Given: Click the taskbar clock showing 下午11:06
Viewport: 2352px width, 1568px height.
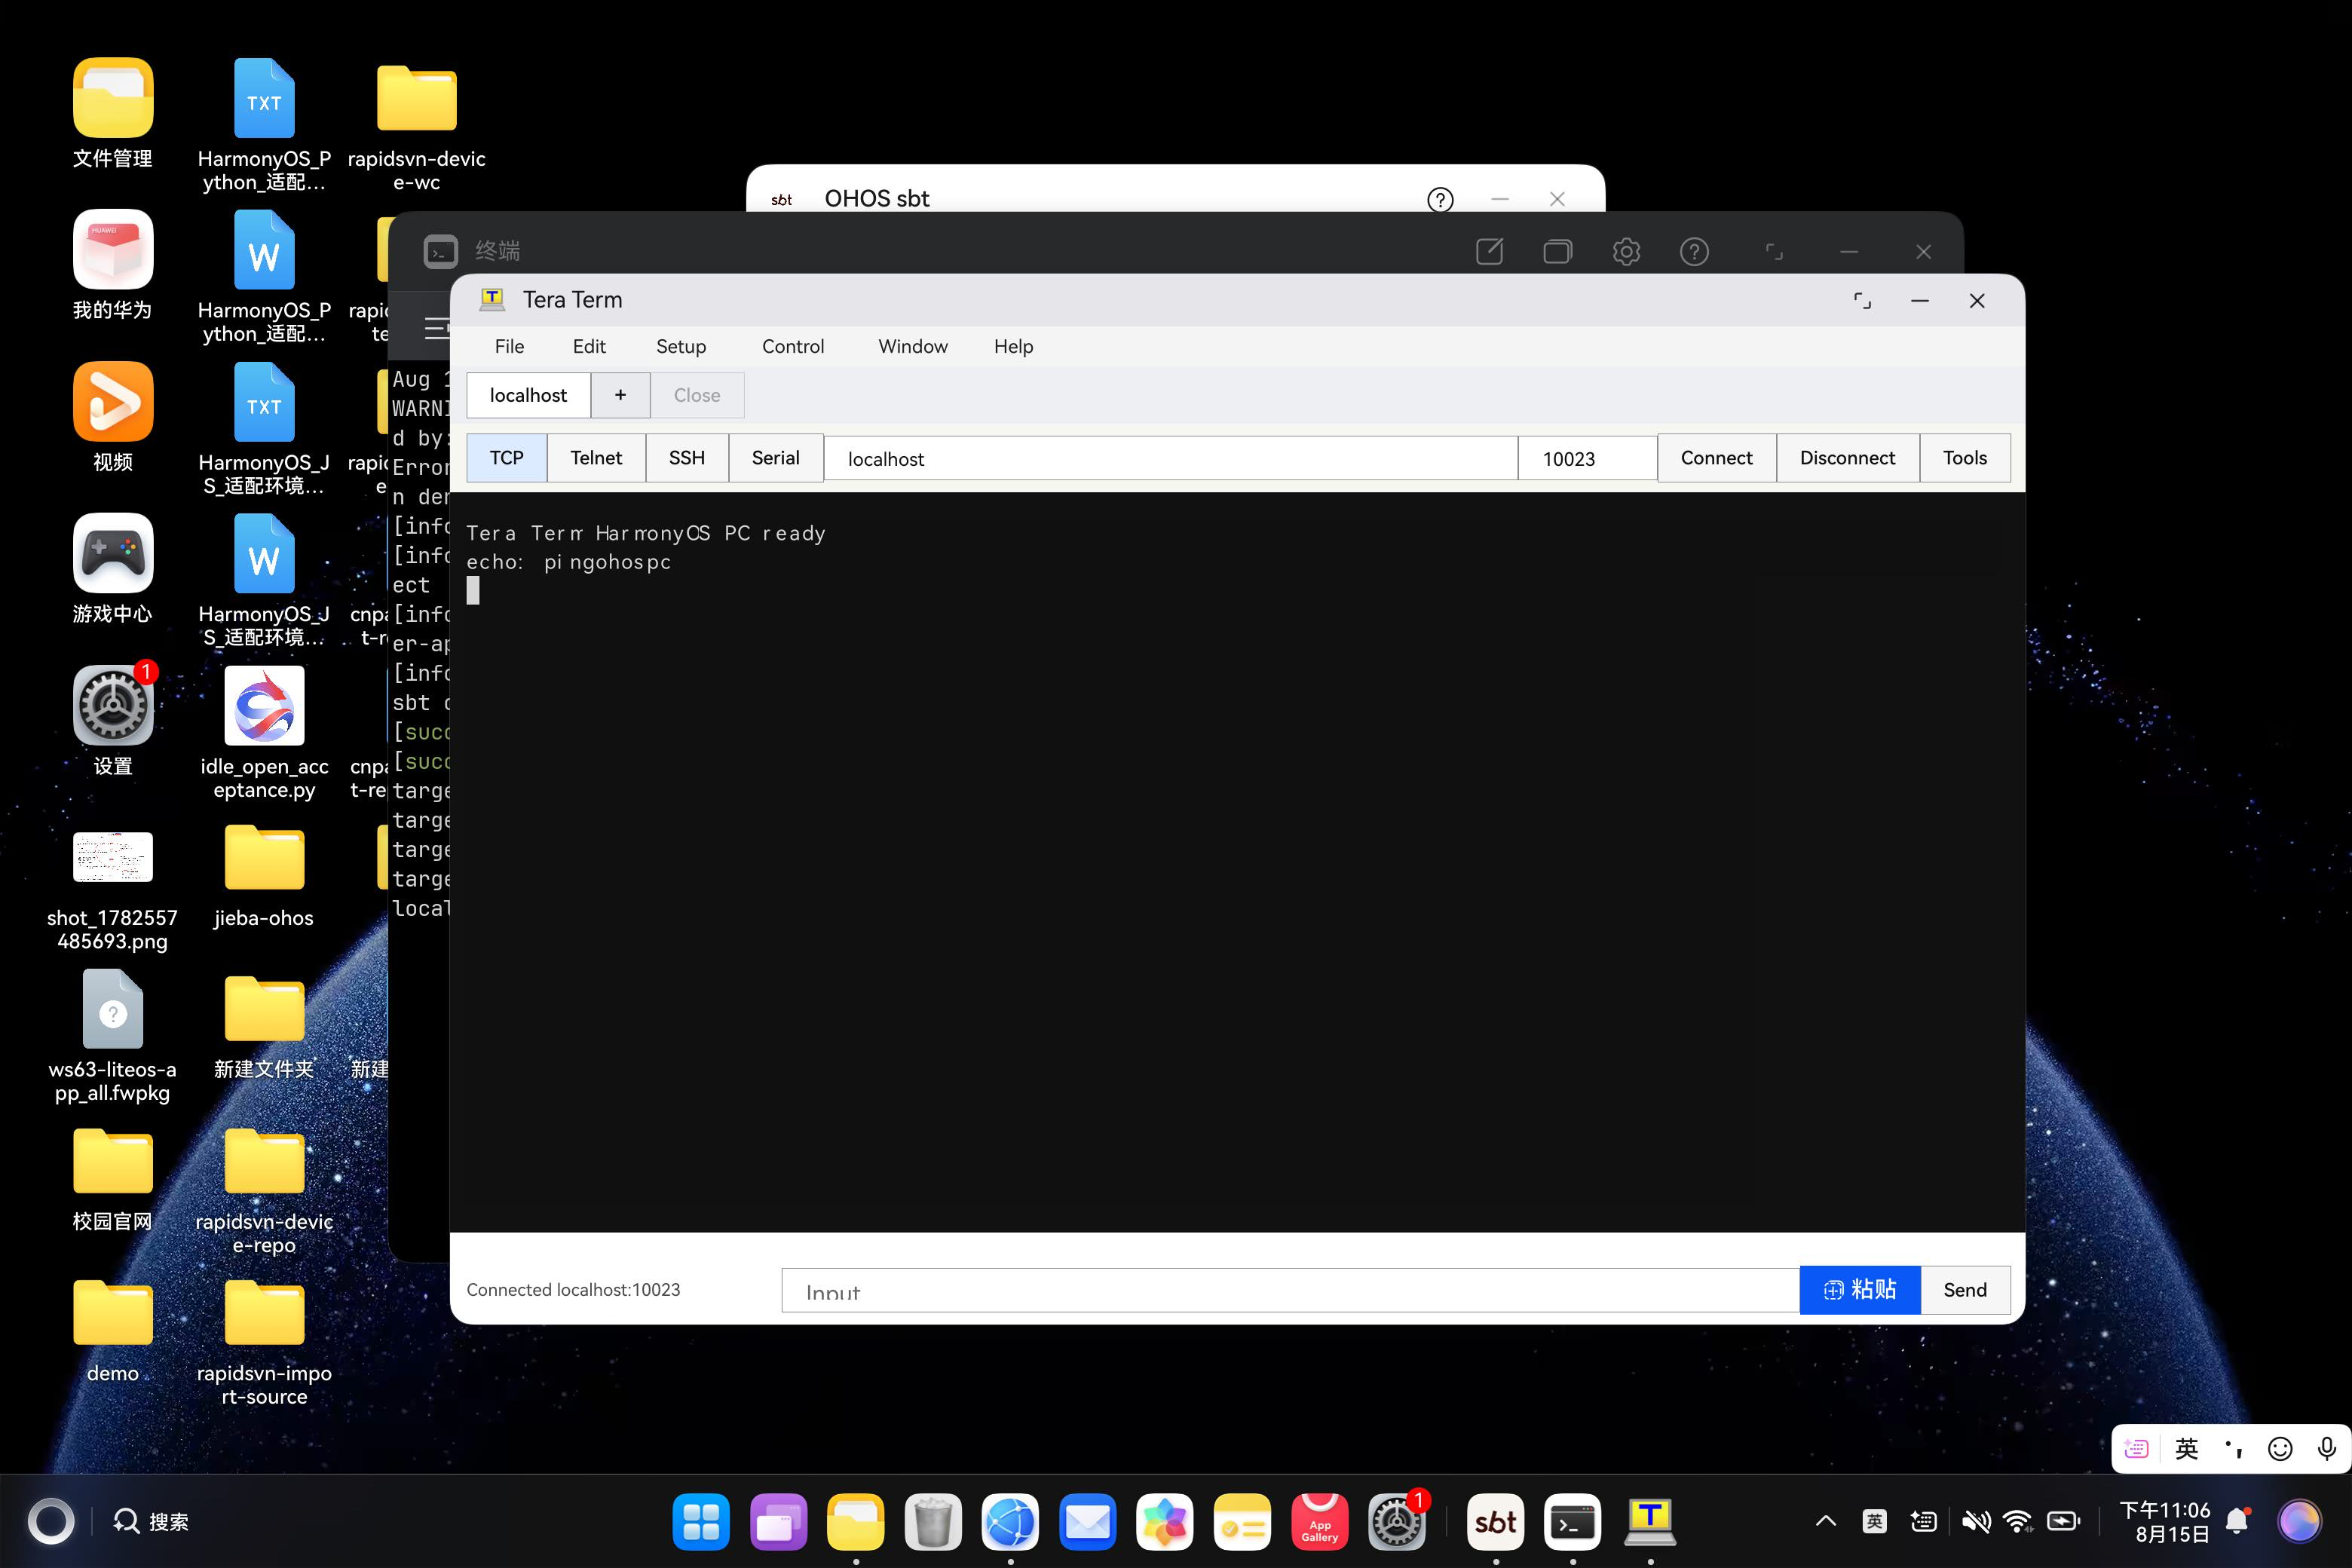Looking at the screenshot, I should tap(2165, 1522).
